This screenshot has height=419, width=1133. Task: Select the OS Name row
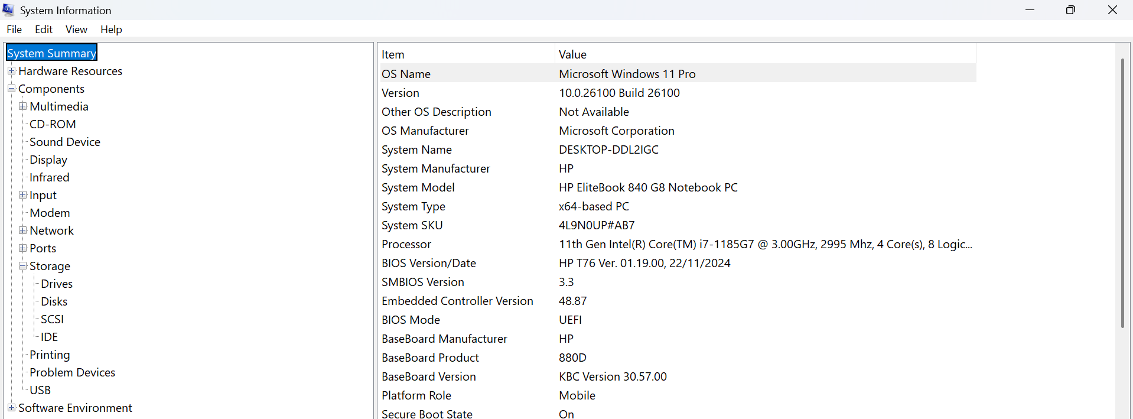[x=677, y=74]
